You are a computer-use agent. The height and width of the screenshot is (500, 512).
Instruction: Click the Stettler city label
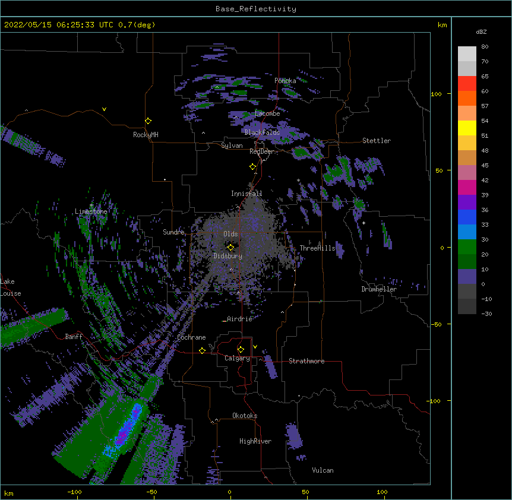(x=377, y=141)
